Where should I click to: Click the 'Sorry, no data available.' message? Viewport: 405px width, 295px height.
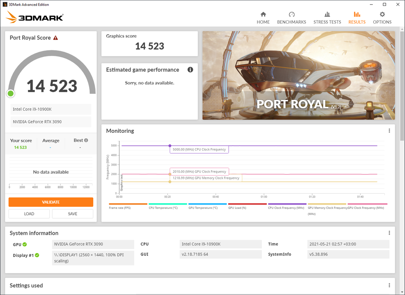(x=149, y=83)
